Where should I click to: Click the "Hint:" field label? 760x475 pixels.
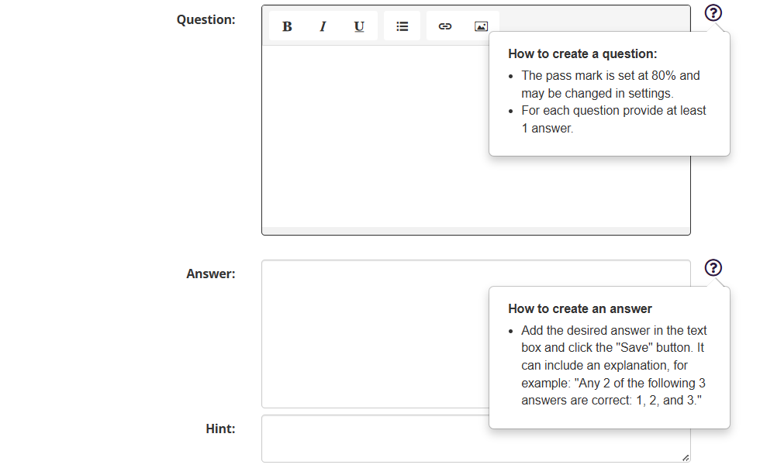[x=220, y=429]
